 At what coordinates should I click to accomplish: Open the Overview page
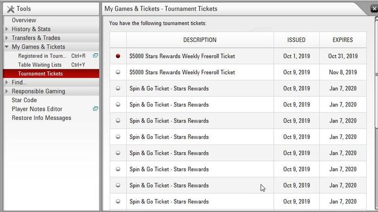click(24, 20)
